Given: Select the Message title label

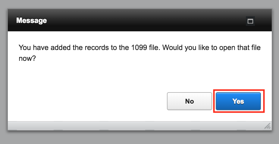Looking at the screenshot, I should 32,20.
